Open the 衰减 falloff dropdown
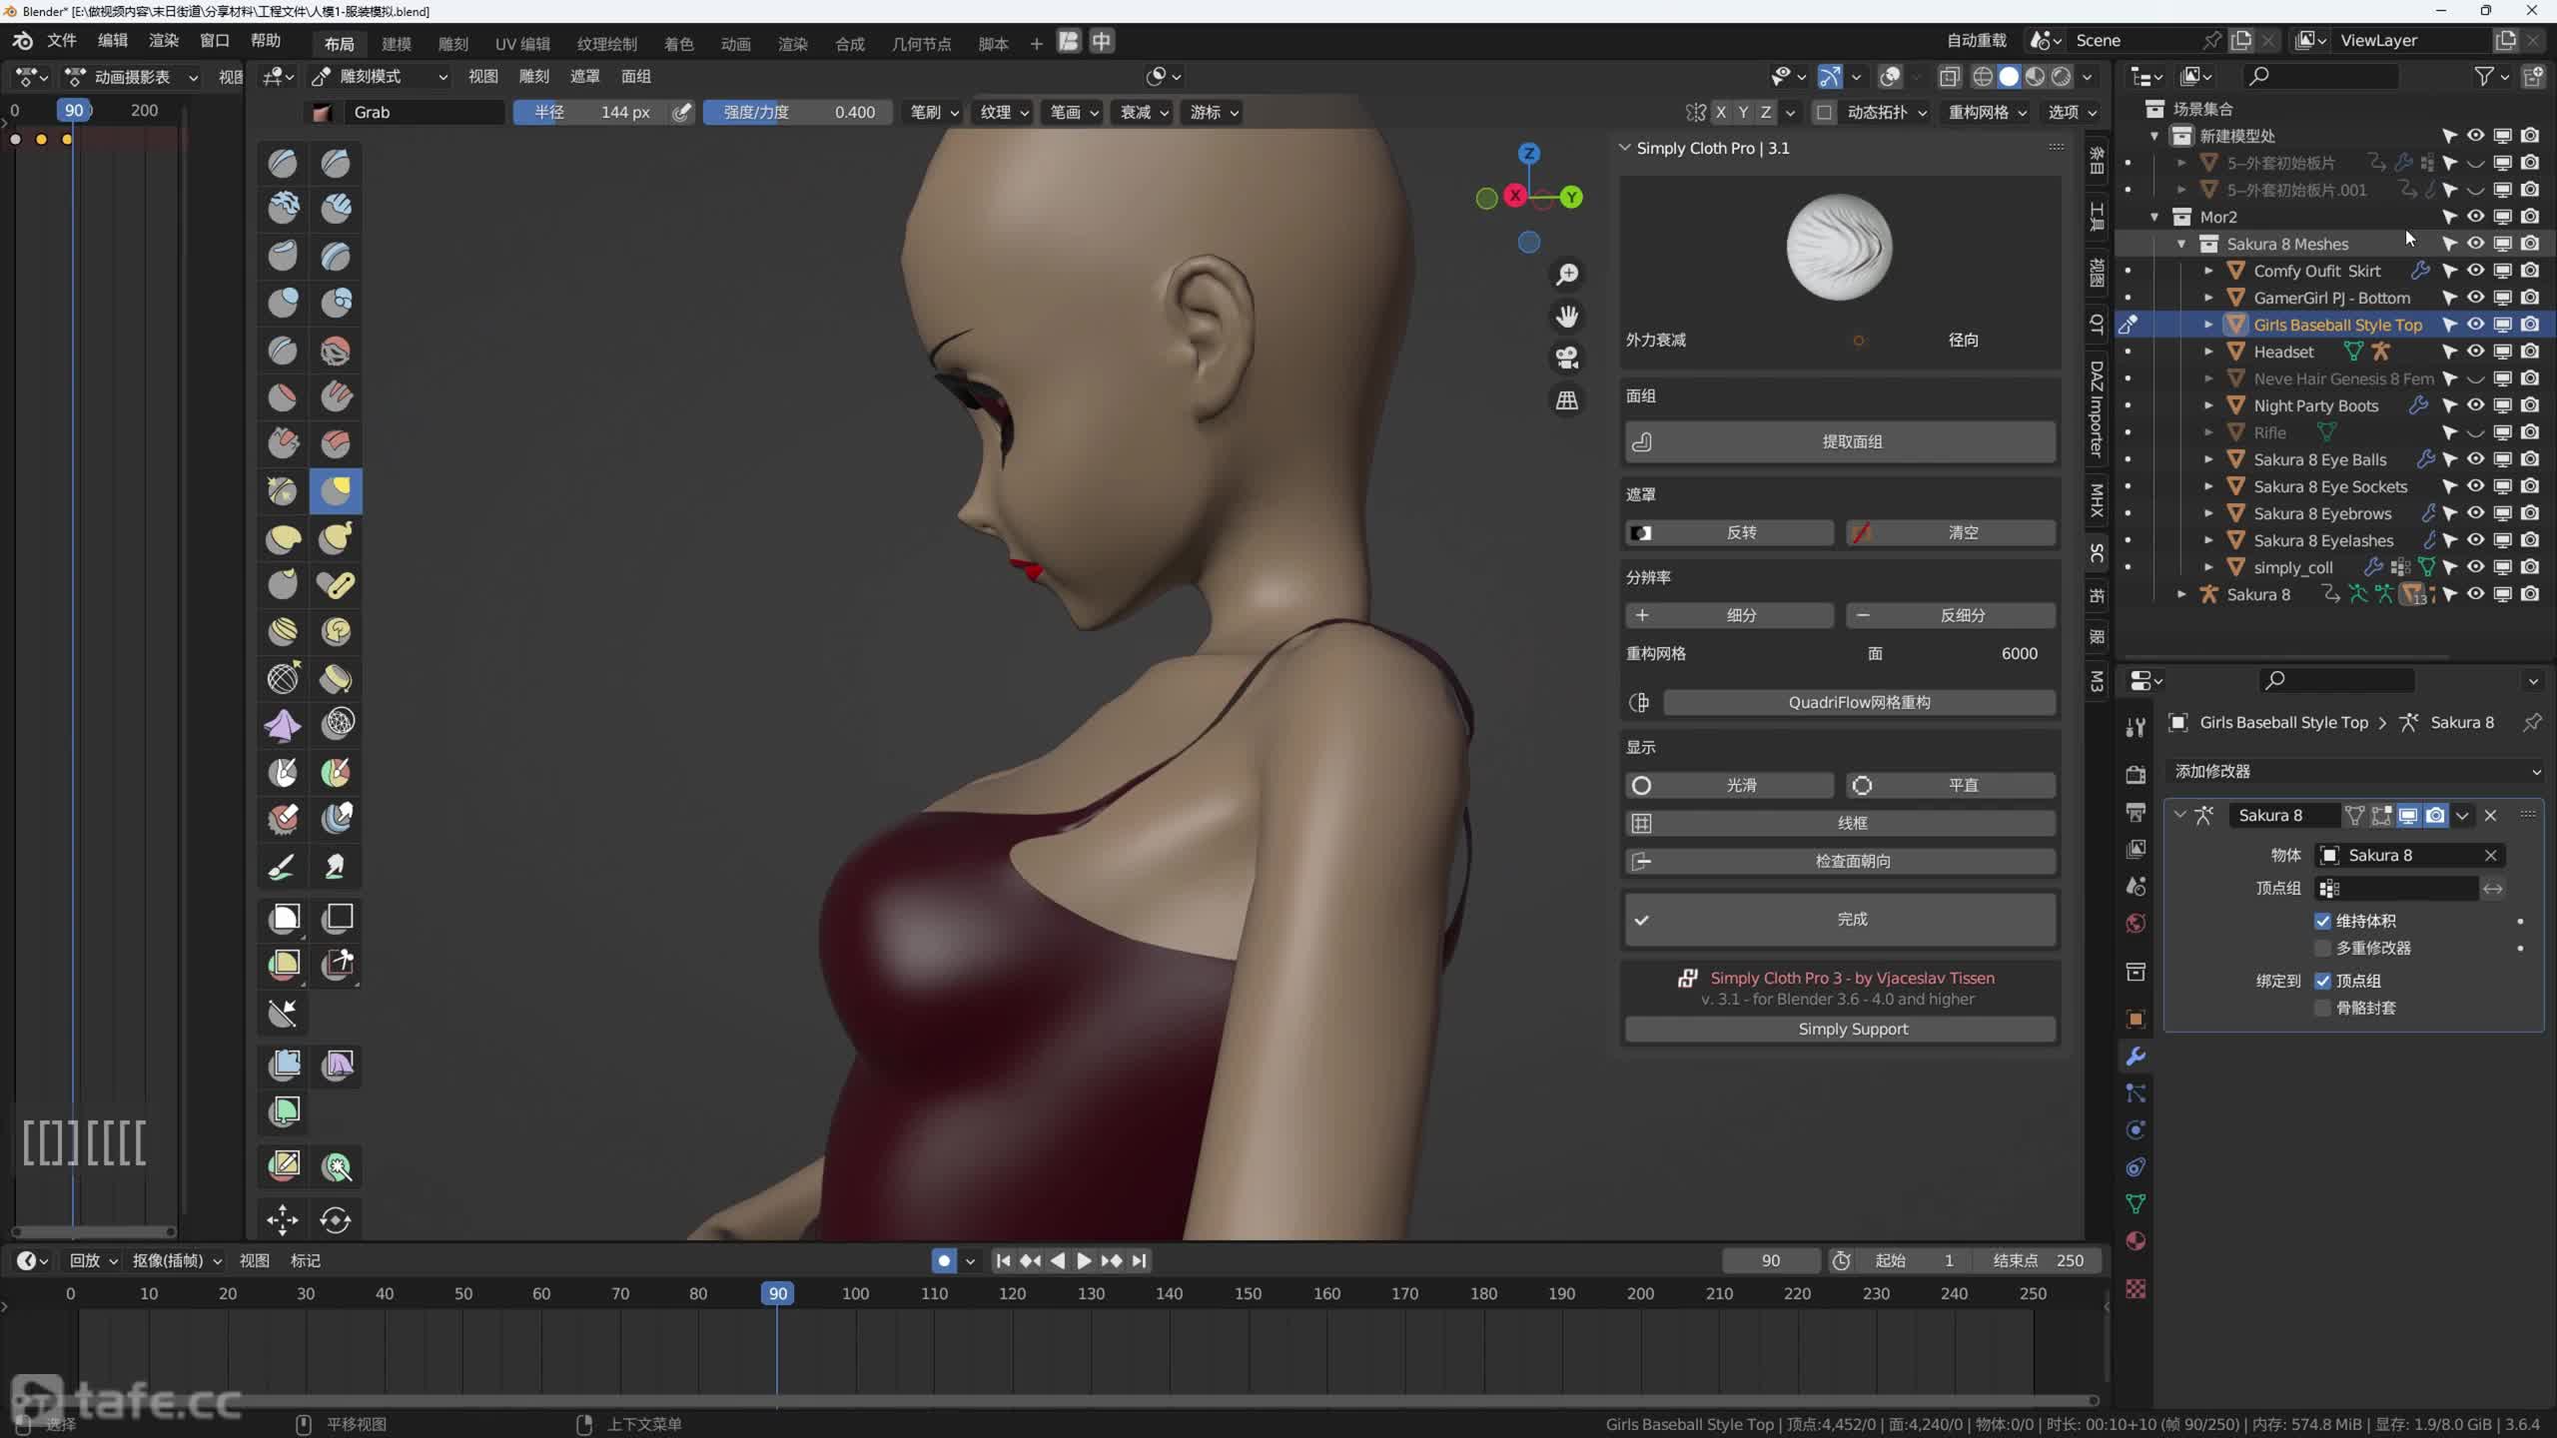This screenshot has width=2557, height=1438. coord(1143,112)
